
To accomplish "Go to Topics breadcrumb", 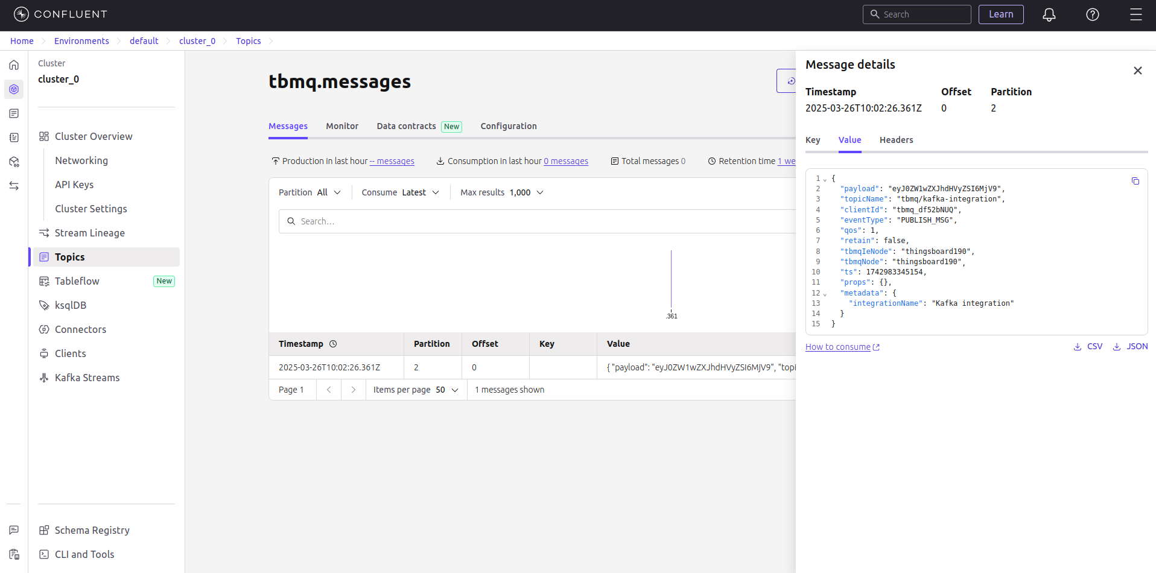I will coord(248,41).
